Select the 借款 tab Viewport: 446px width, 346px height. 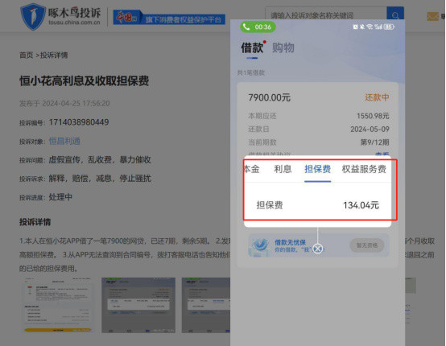point(252,47)
